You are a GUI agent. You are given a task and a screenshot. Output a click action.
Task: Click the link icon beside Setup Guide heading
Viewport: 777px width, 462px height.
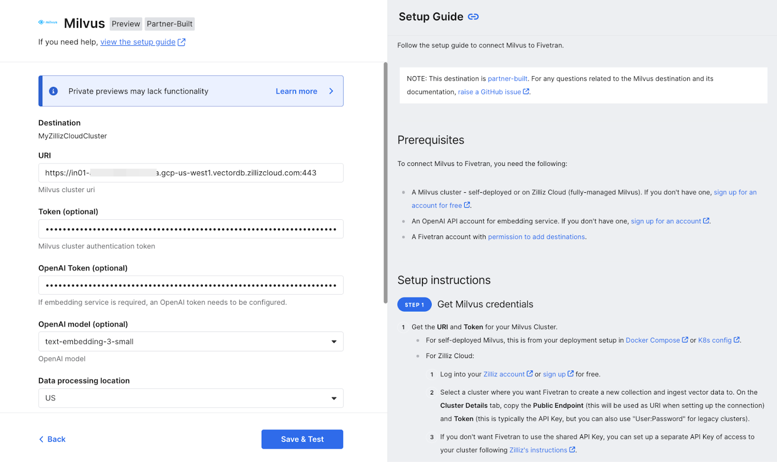473,17
